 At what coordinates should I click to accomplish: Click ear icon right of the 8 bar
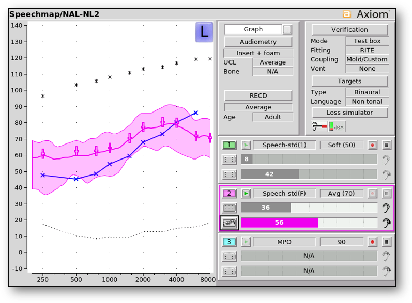pos(386,160)
